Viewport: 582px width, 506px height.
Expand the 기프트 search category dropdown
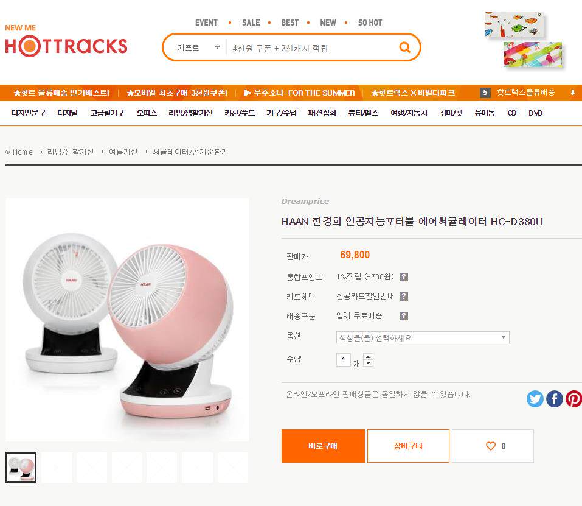pos(198,47)
